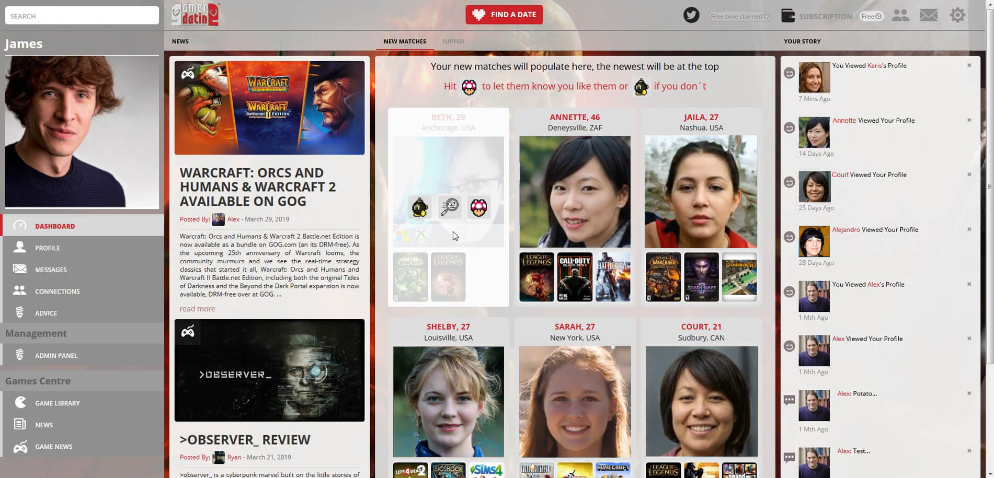Image resolution: width=994 pixels, height=478 pixels.
Task: Click the Game Library pac-man icon
Action: click(20, 402)
